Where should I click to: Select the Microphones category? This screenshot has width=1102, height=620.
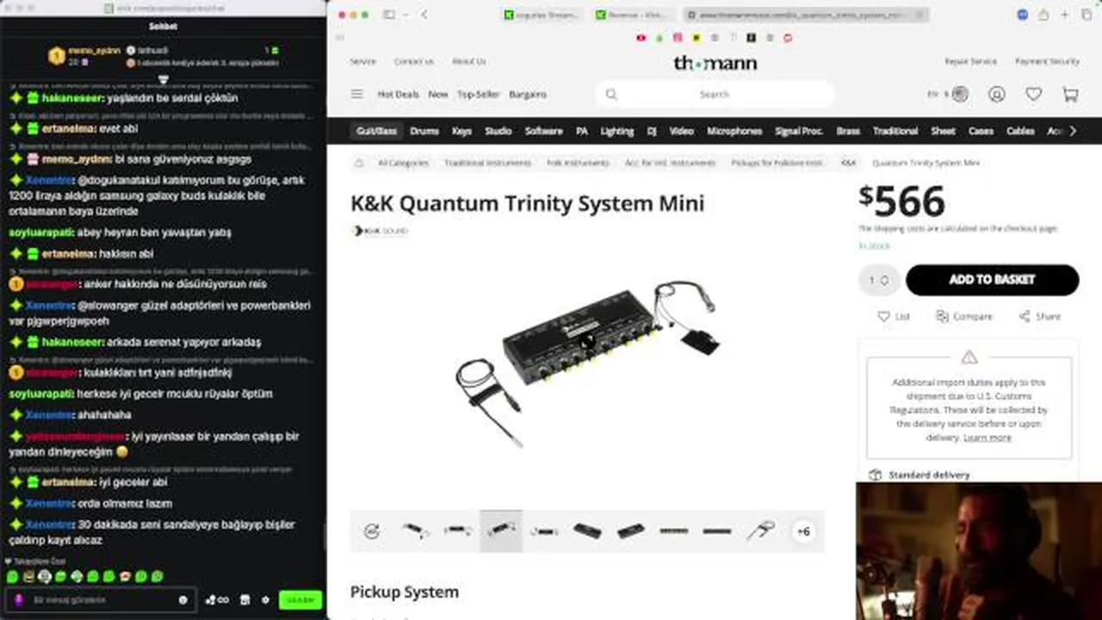coord(734,131)
